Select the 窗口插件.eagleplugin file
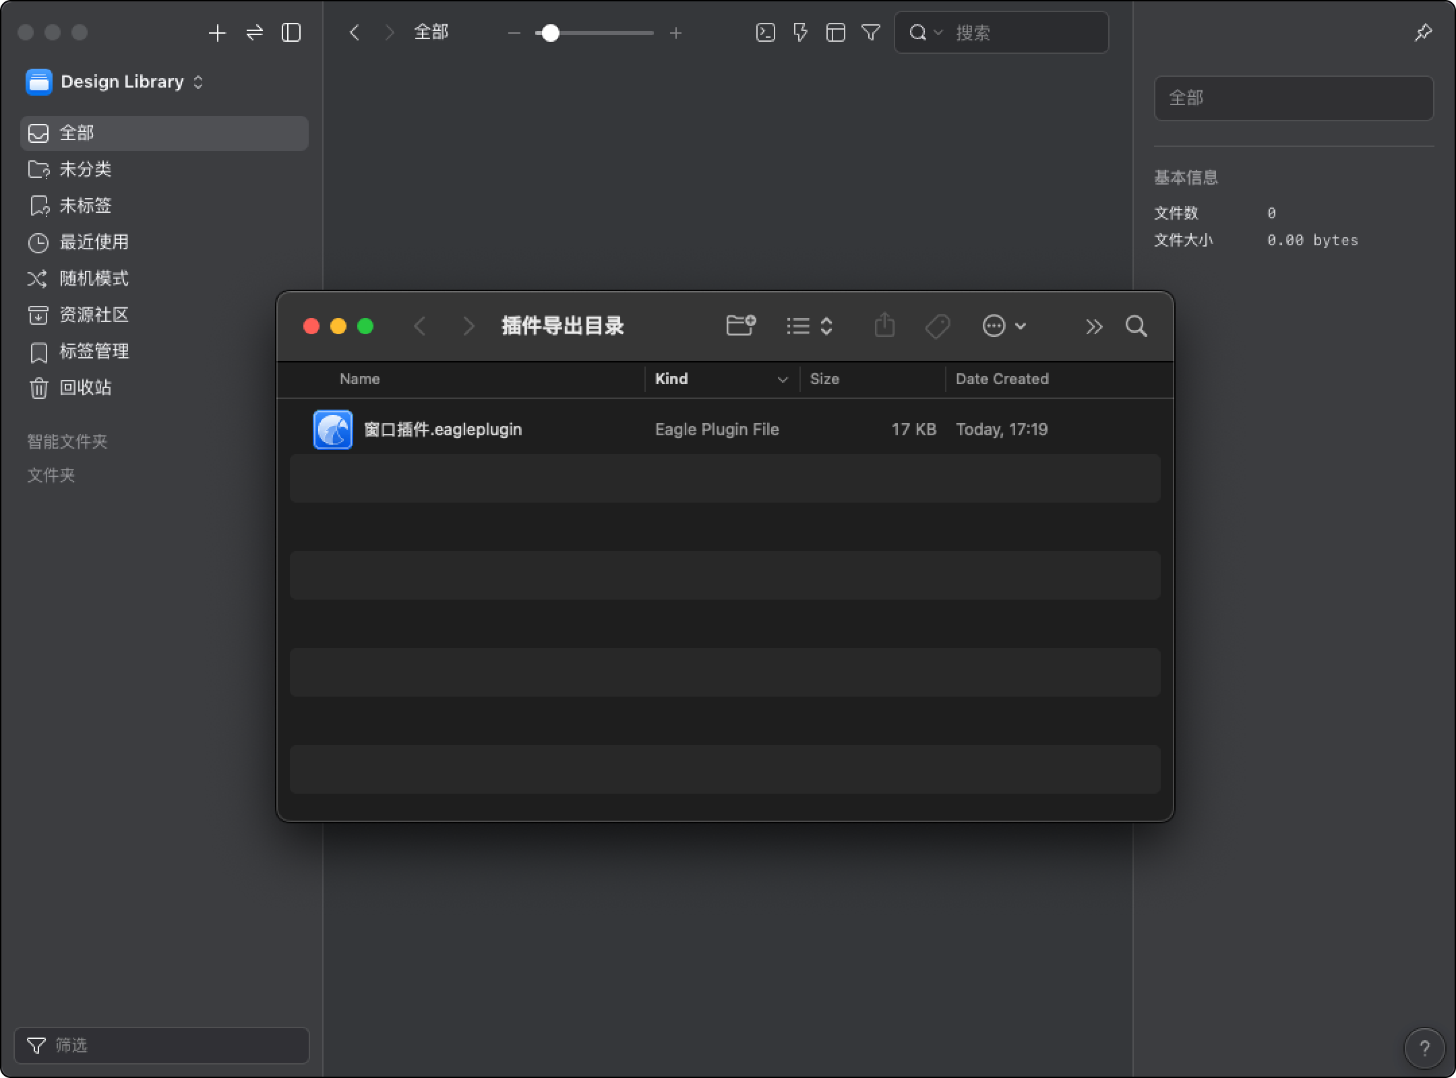The image size is (1456, 1078). 442,429
